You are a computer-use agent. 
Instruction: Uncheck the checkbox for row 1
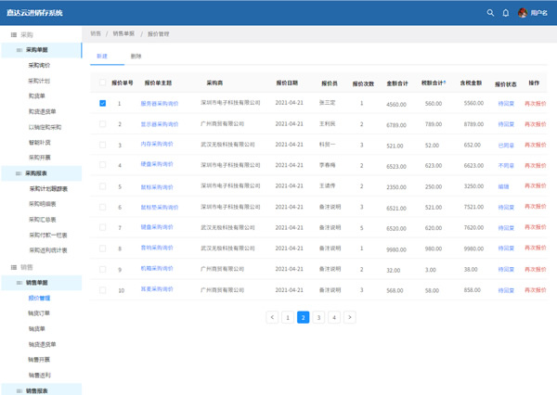click(x=102, y=104)
